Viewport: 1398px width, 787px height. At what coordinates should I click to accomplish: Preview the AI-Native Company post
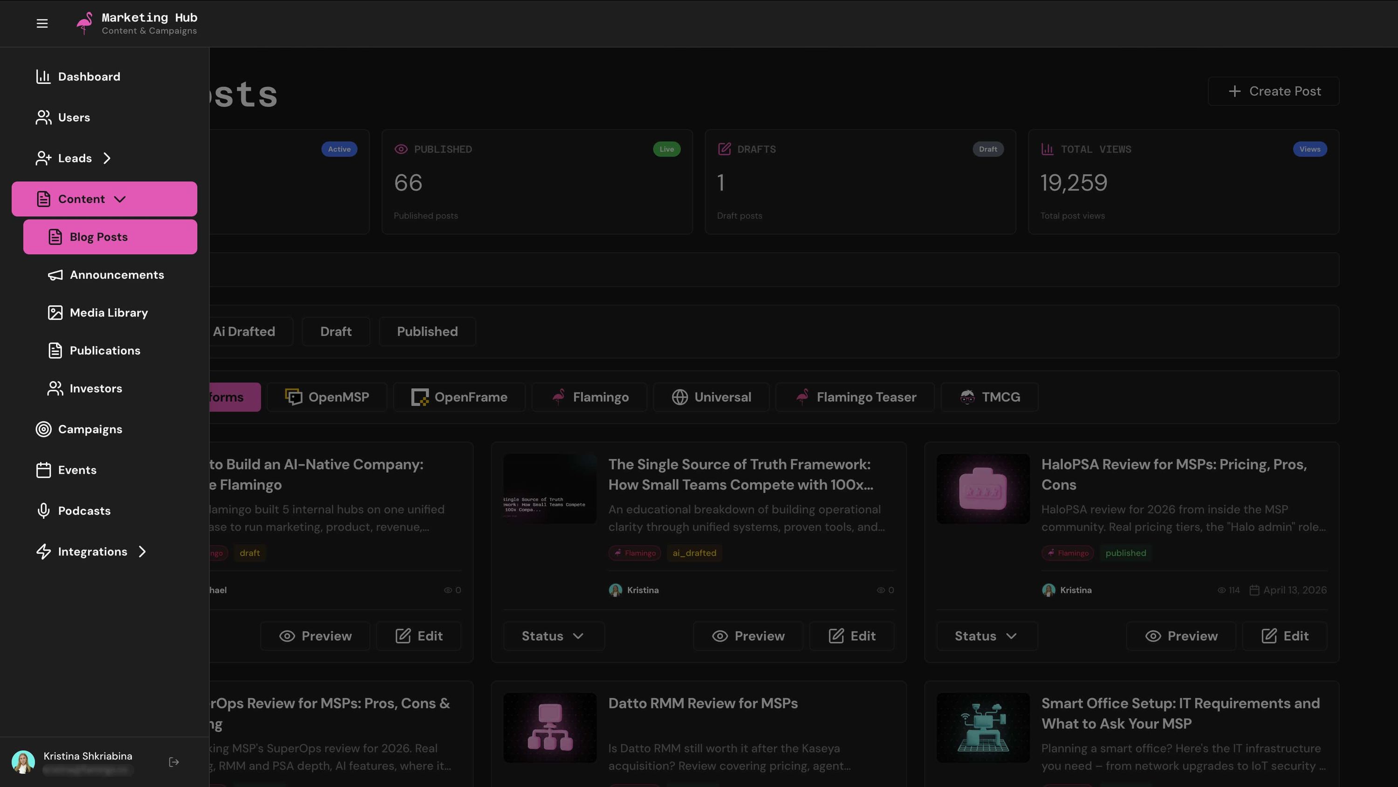315,636
